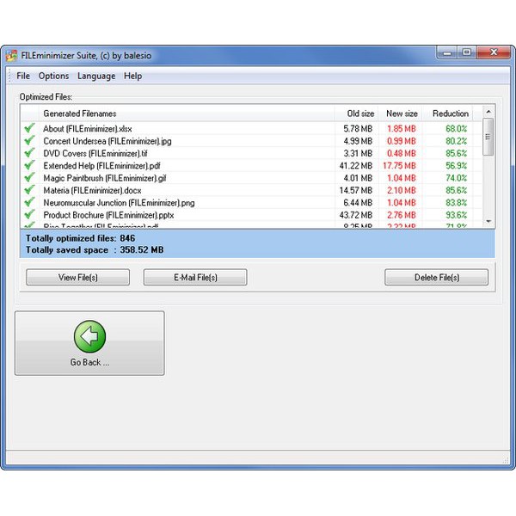This screenshot has width=516, height=516.
Task: Select Extended Help (FILEminimizer).pdf row
Action: pos(251,166)
